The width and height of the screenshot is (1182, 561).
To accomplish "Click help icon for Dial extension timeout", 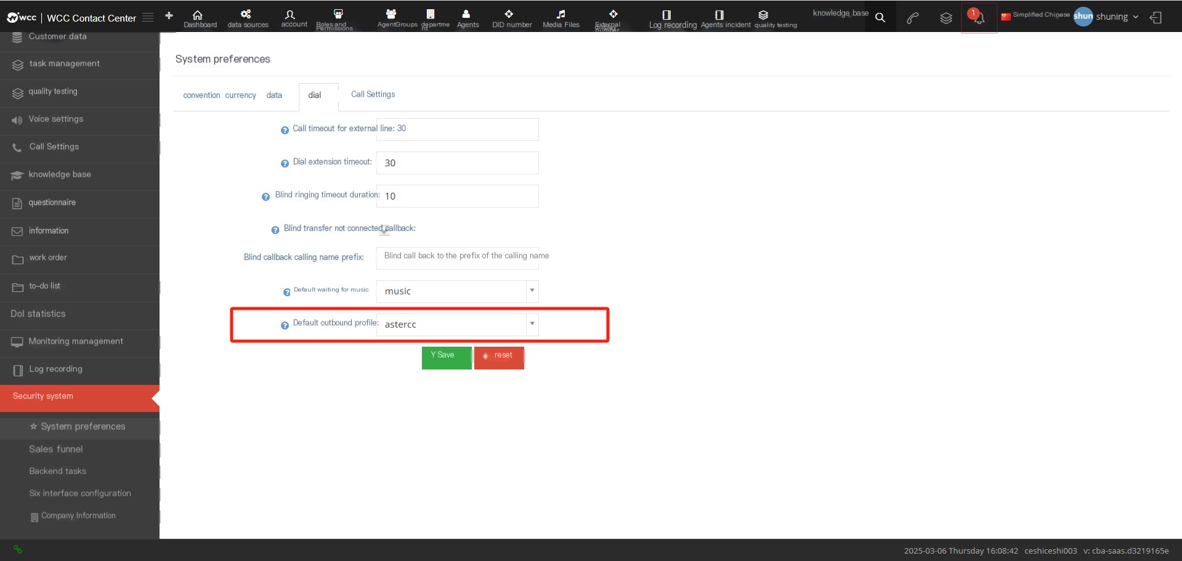I will [285, 163].
